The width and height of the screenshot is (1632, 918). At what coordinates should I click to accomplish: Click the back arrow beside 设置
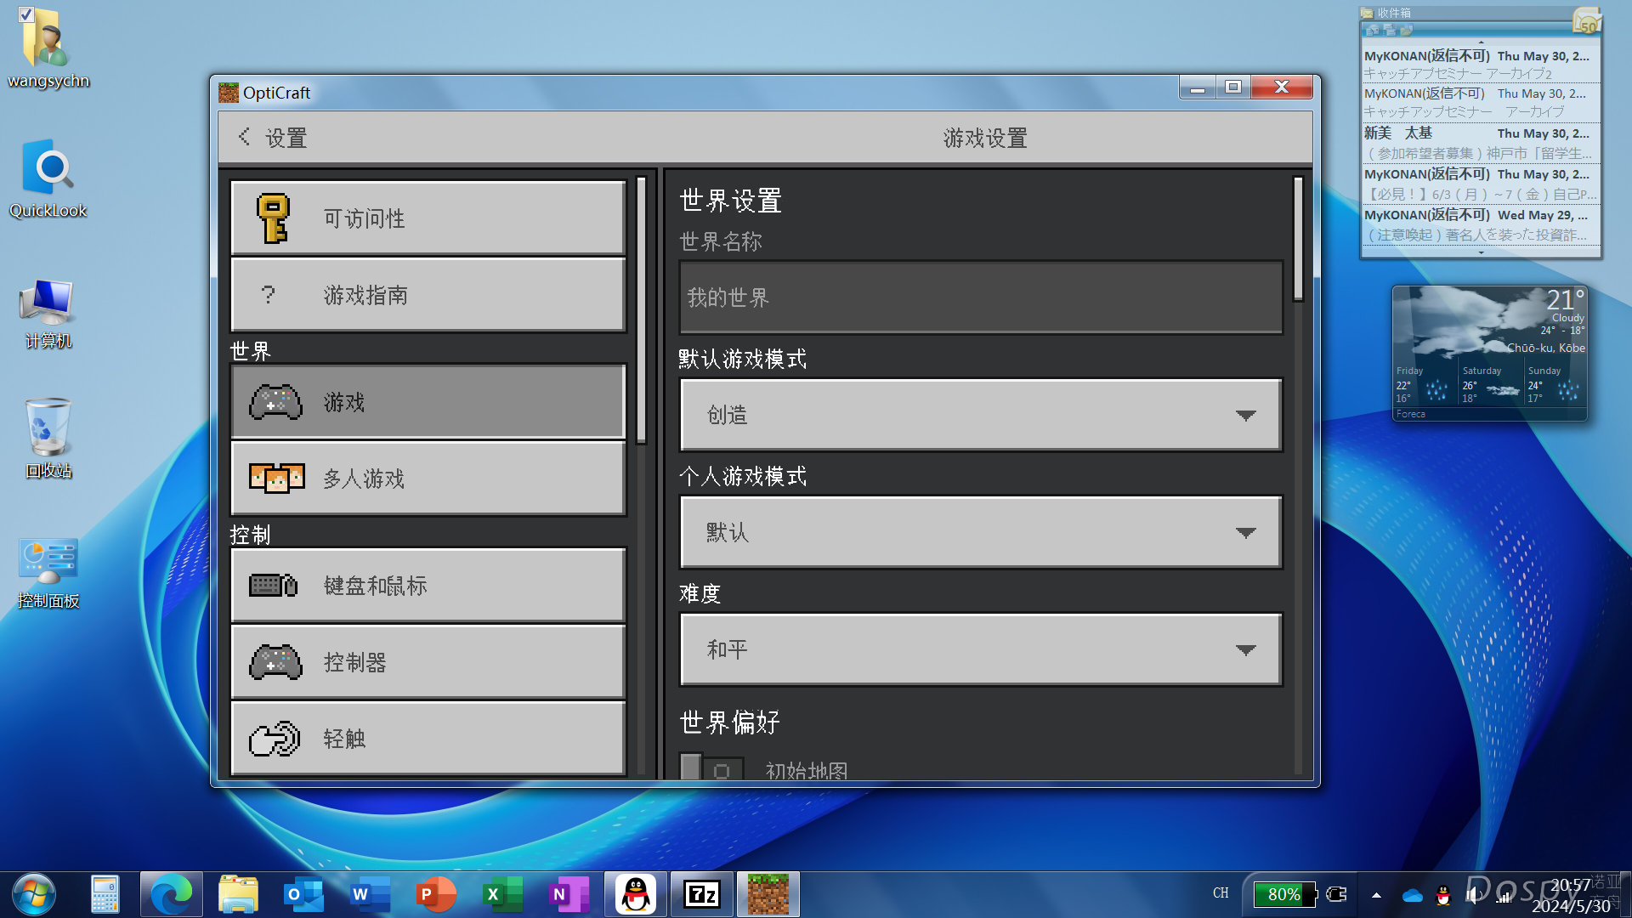pos(245,137)
